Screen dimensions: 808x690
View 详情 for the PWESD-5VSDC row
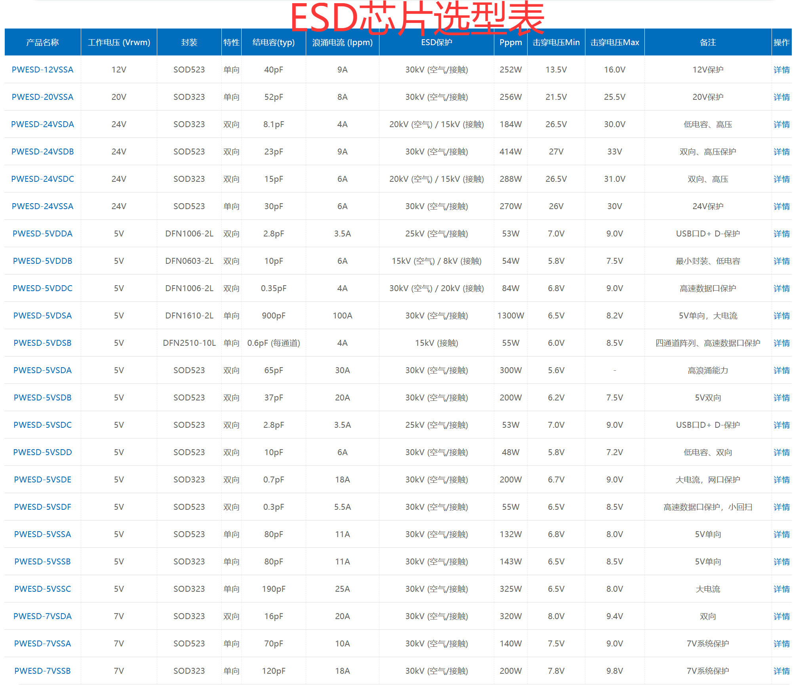pos(781,425)
